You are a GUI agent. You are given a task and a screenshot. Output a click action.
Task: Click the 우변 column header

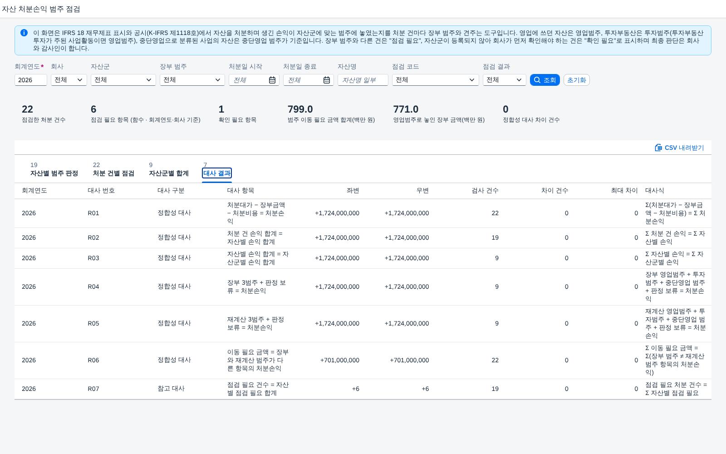[422, 190]
